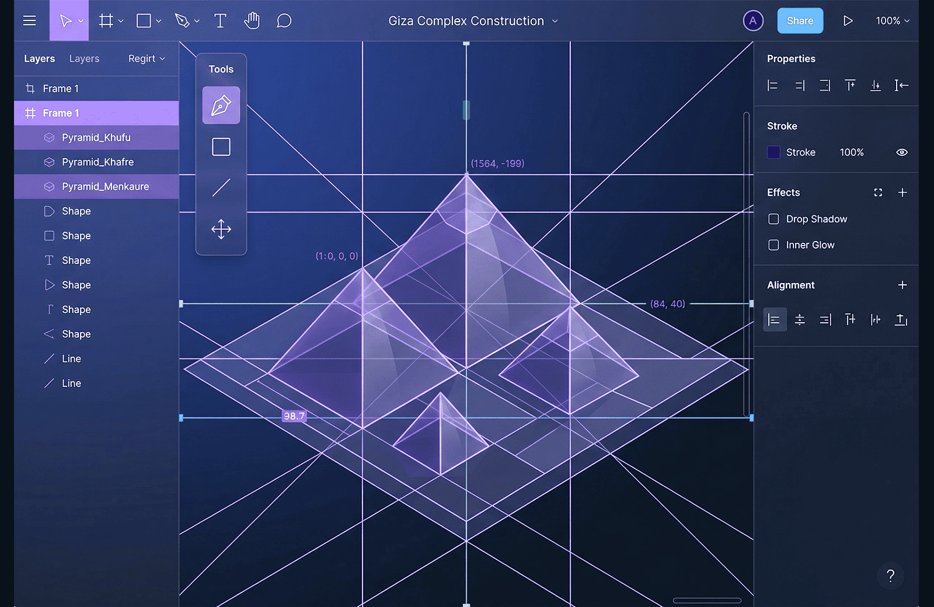Enable the Drop Shadow effect

(773, 219)
